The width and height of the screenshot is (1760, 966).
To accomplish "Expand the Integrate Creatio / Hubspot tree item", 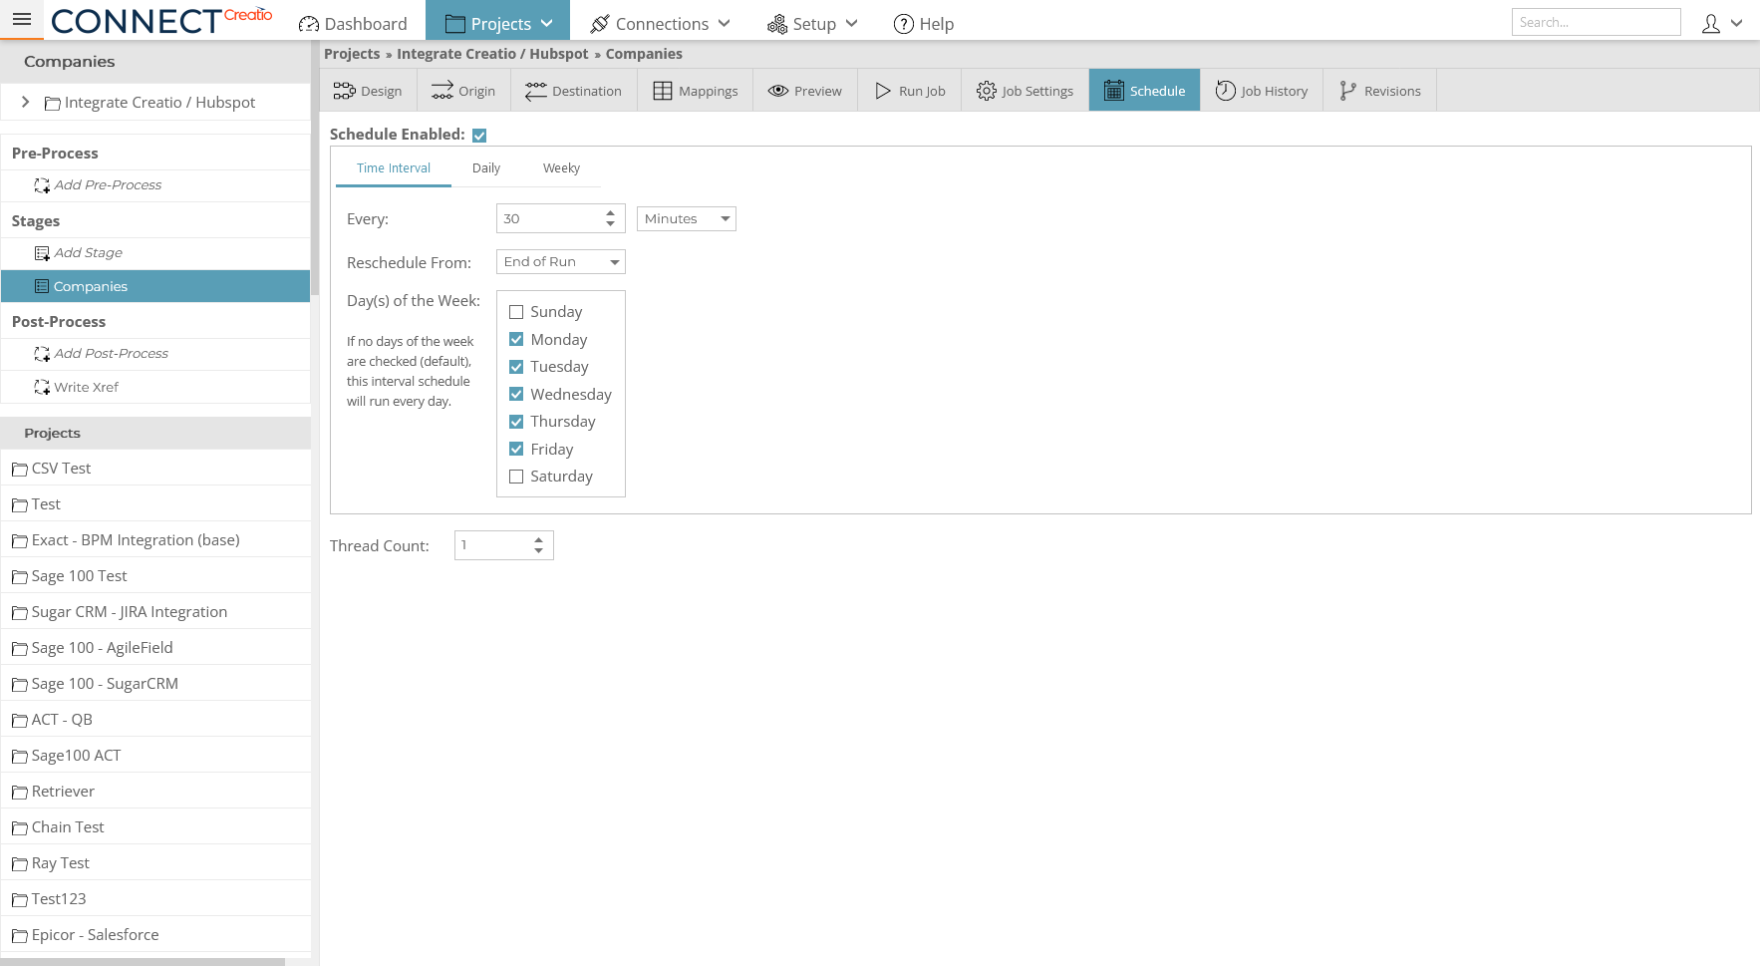I will [x=25, y=102].
